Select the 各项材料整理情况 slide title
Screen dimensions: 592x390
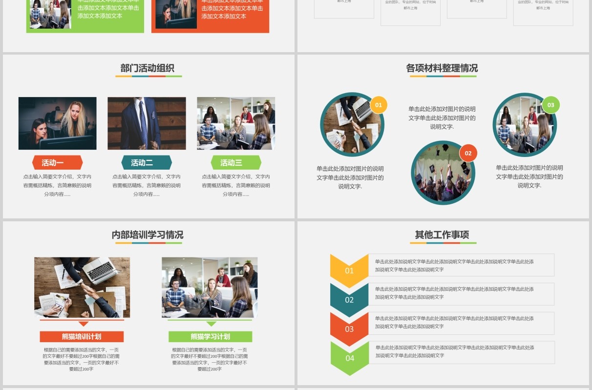pyautogui.click(x=442, y=68)
